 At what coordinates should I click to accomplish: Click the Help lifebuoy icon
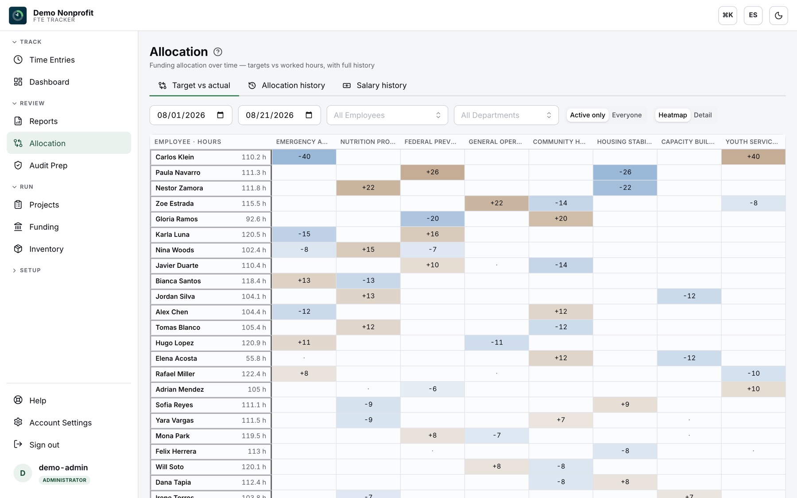pyautogui.click(x=18, y=400)
